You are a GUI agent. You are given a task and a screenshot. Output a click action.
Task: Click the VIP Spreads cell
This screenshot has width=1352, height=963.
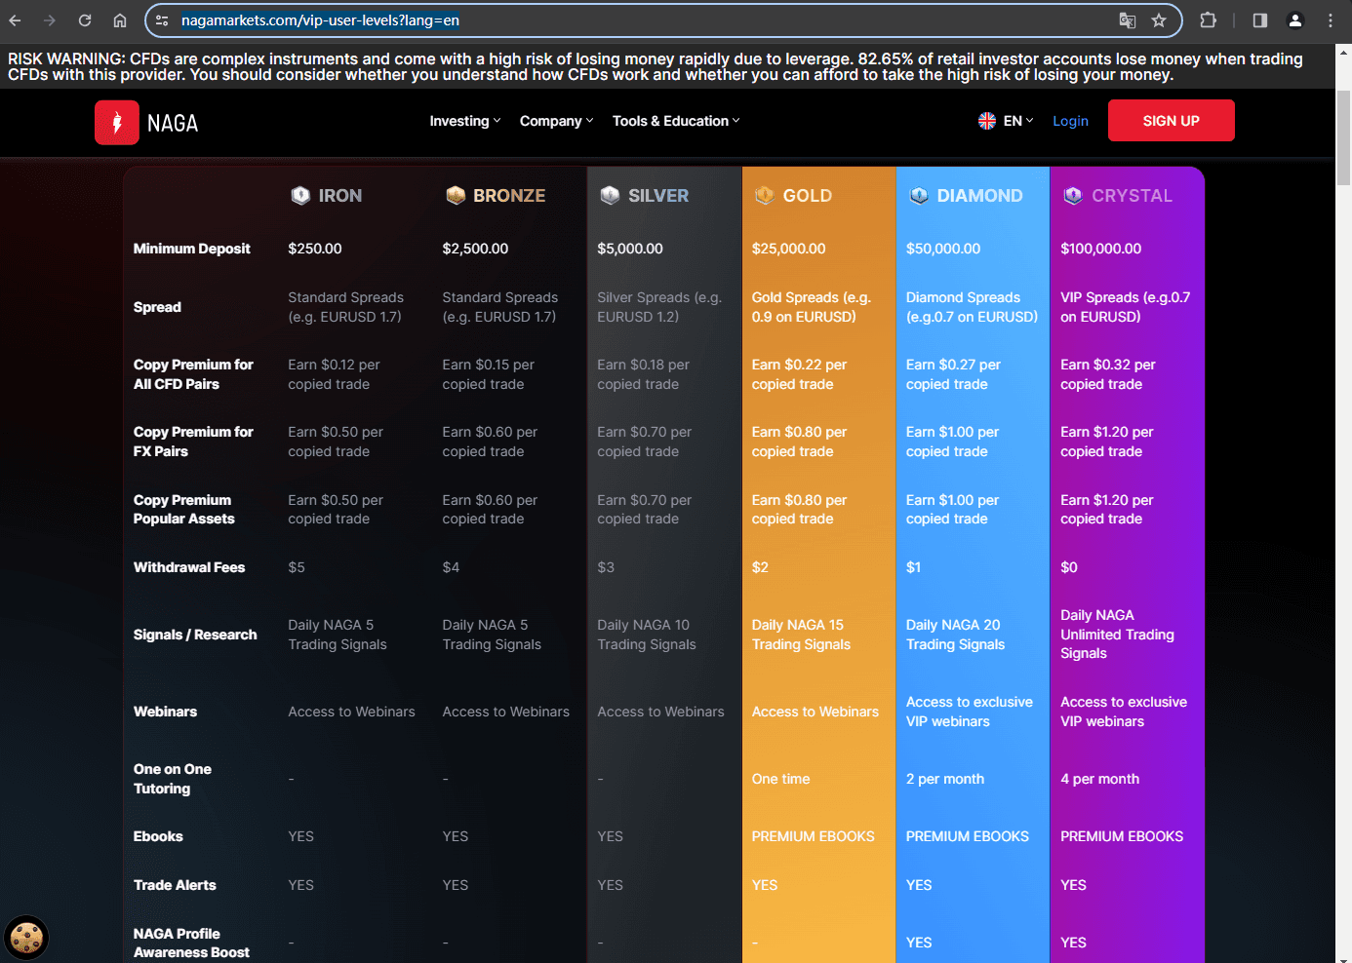(x=1126, y=307)
